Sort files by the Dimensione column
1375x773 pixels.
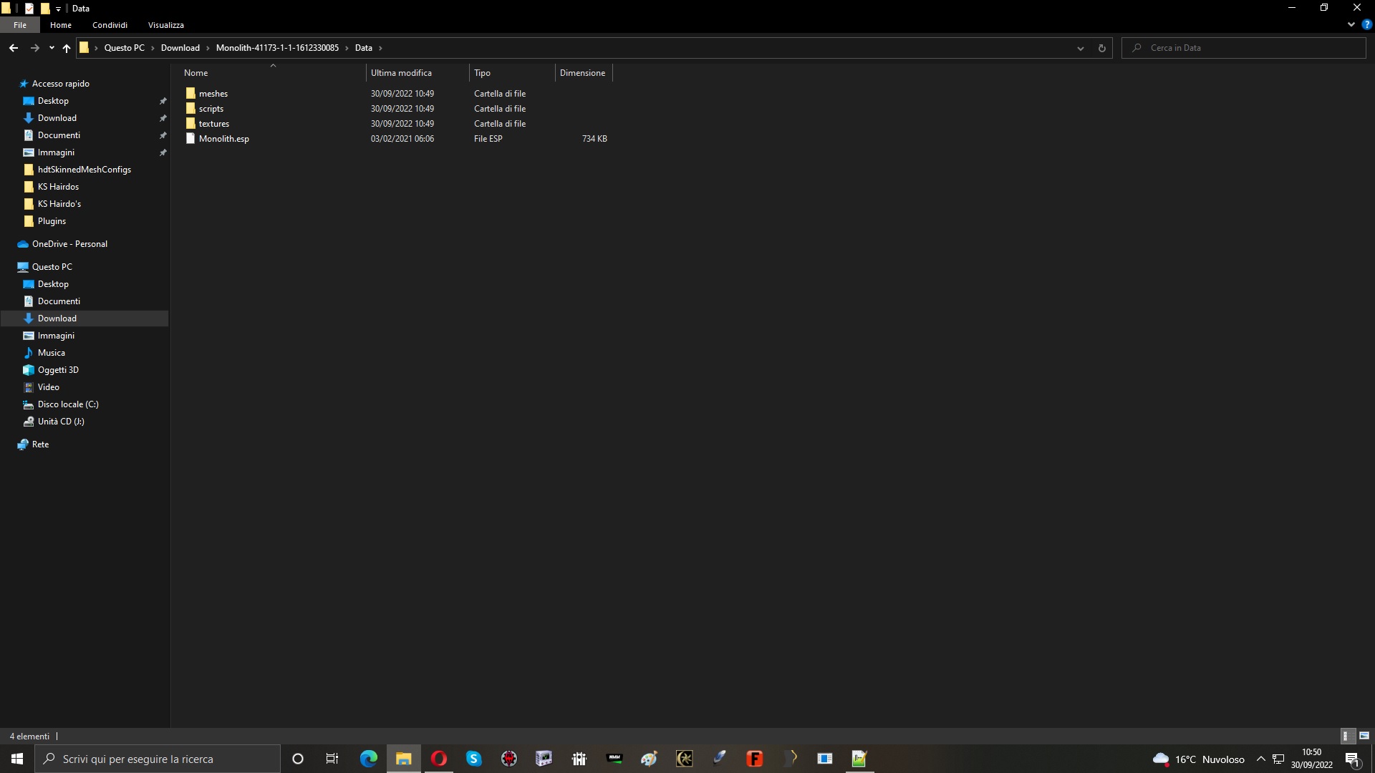click(x=584, y=73)
